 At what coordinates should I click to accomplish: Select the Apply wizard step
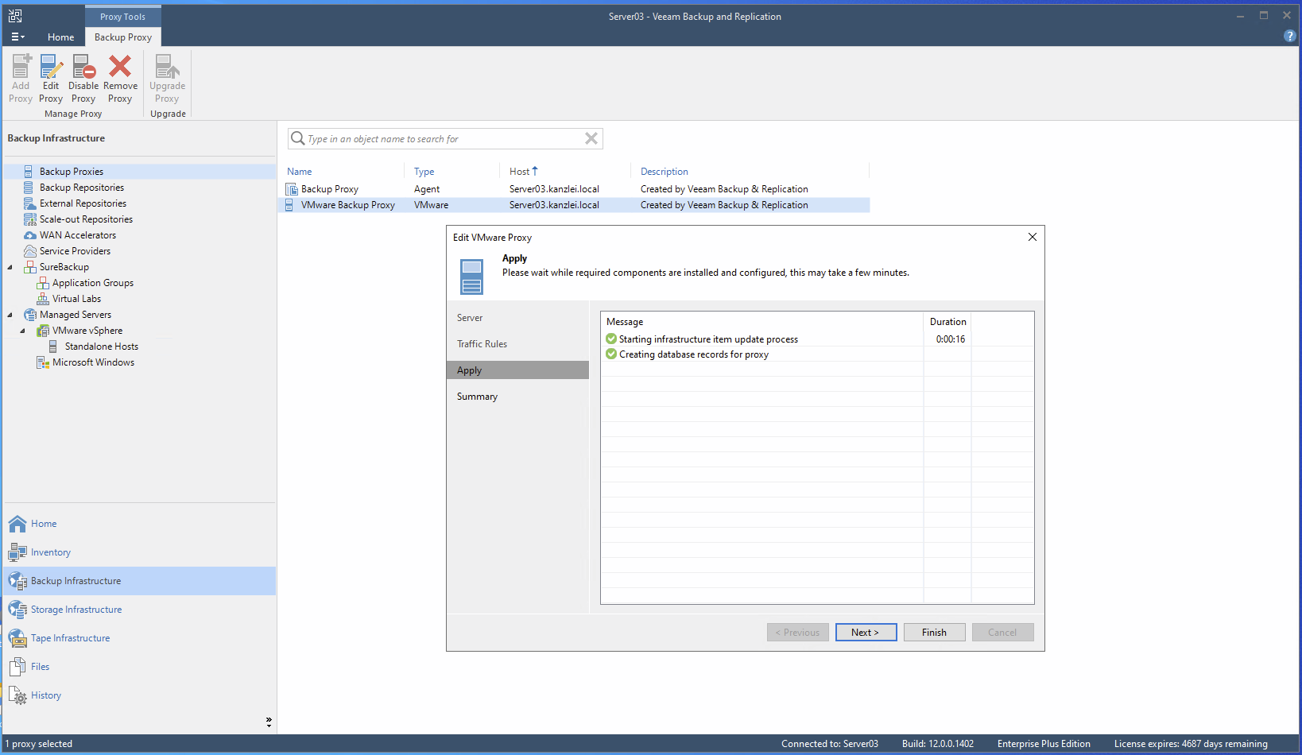517,370
